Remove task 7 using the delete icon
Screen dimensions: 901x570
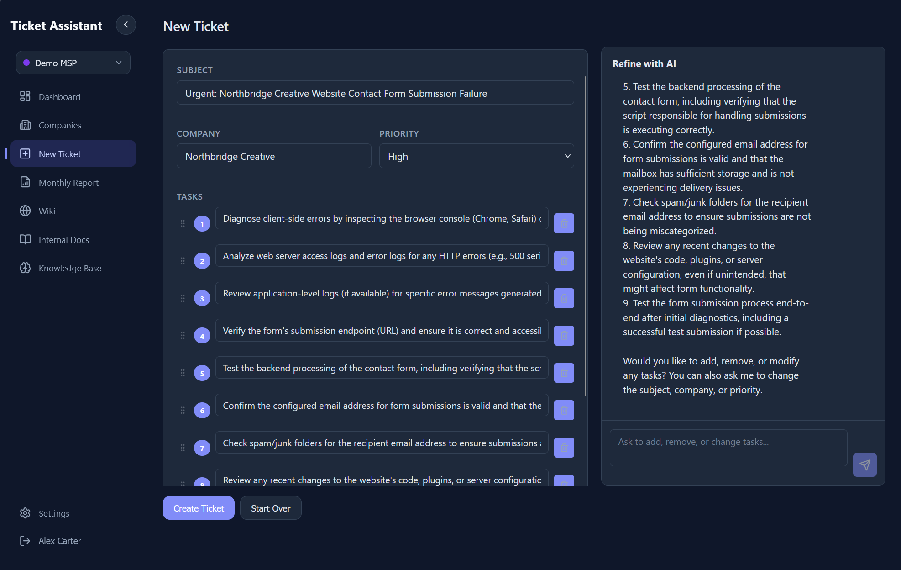pos(564,448)
